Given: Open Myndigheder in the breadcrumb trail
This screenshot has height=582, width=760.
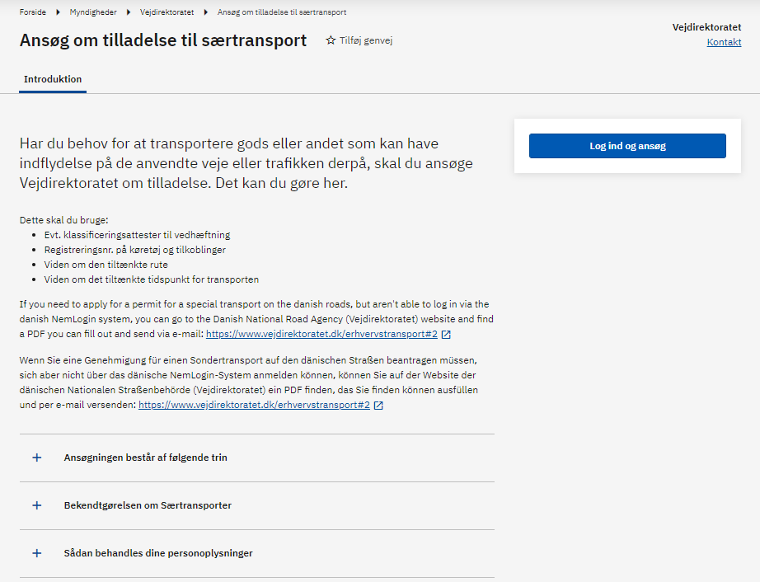Looking at the screenshot, I should click(93, 12).
